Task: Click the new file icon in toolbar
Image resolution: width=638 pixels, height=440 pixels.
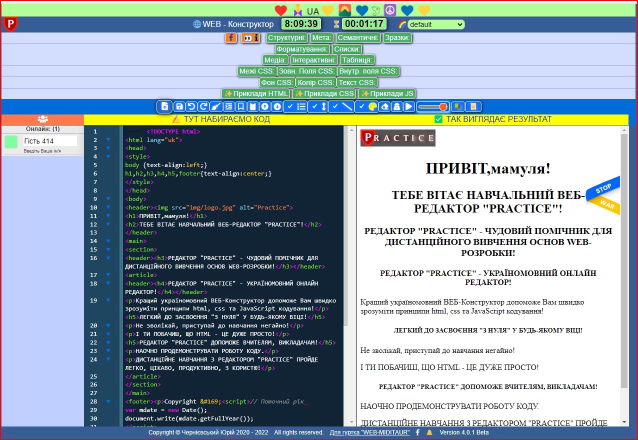Action: (164, 106)
